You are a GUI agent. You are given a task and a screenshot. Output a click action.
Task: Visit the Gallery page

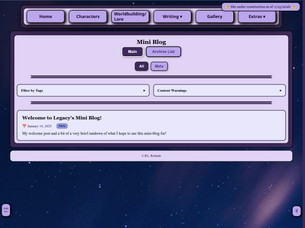tap(215, 17)
